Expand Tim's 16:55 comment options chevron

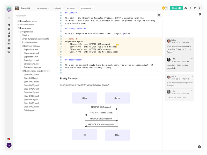click(192, 91)
